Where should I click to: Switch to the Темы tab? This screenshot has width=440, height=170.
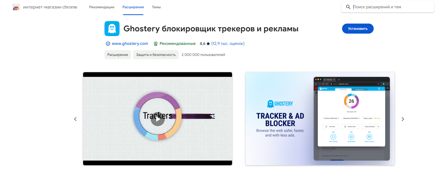pos(156,7)
